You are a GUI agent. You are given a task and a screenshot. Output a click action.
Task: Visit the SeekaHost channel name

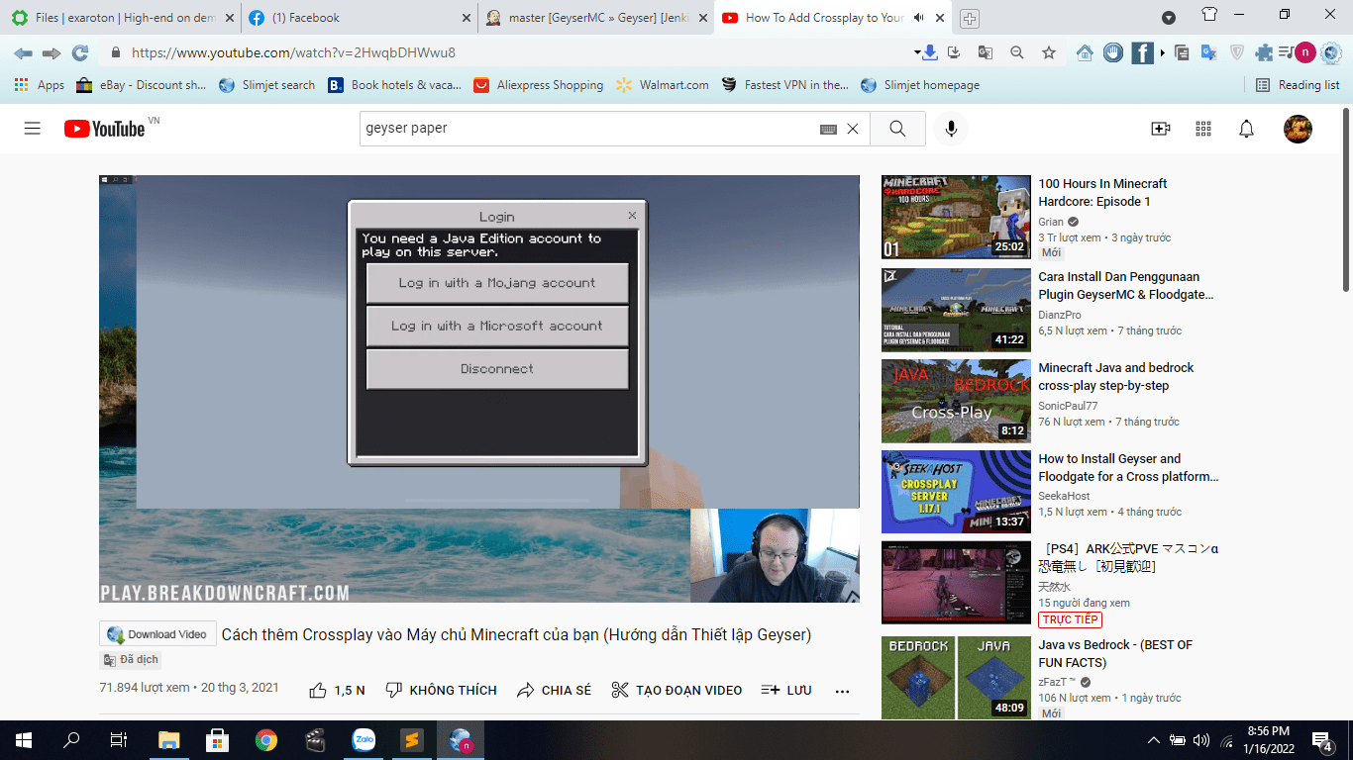click(x=1064, y=496)
